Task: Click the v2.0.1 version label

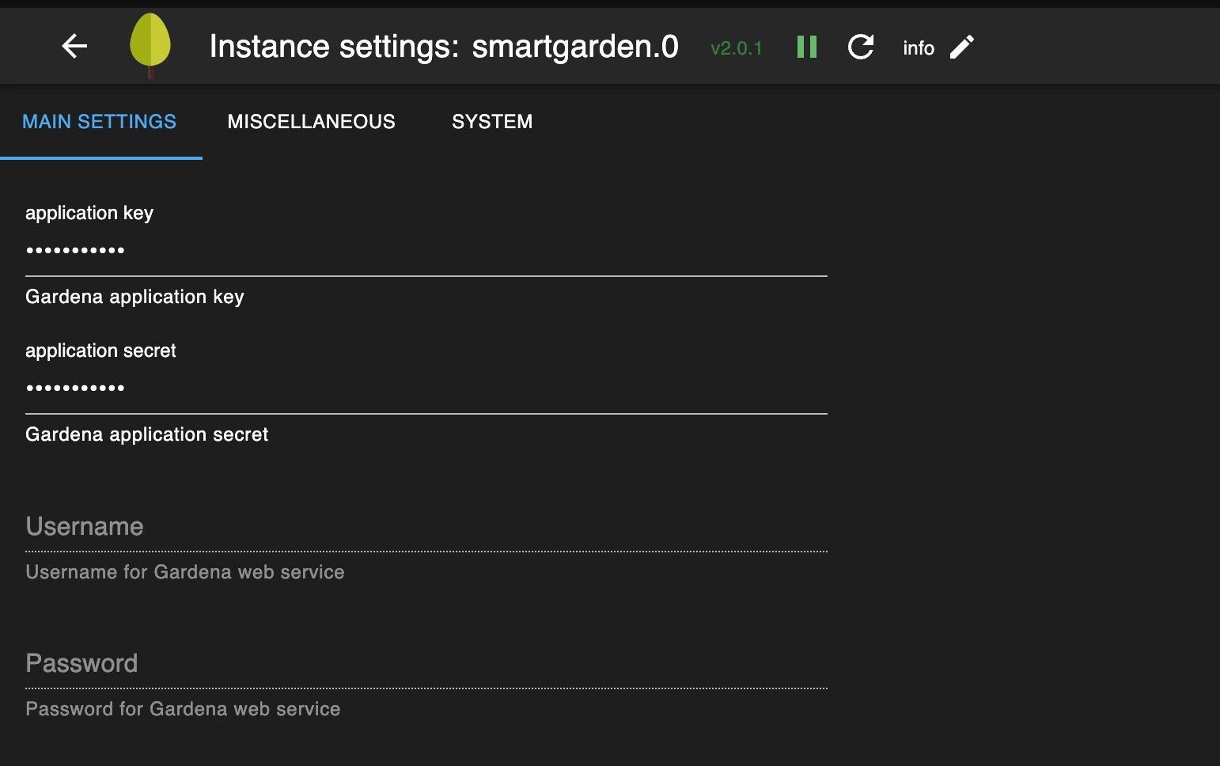Action: (736, 48)
